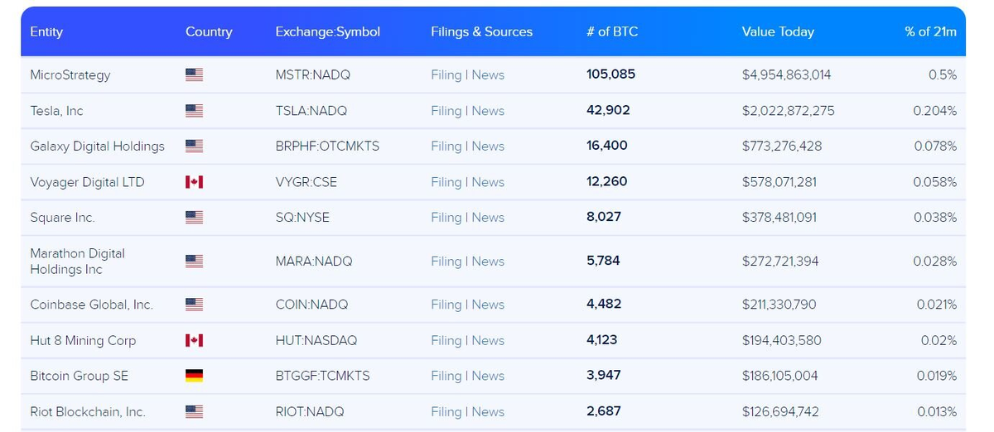Sort by the Value Today column header
Viewport: 994px width, 432px height.
tap(778, 31)
